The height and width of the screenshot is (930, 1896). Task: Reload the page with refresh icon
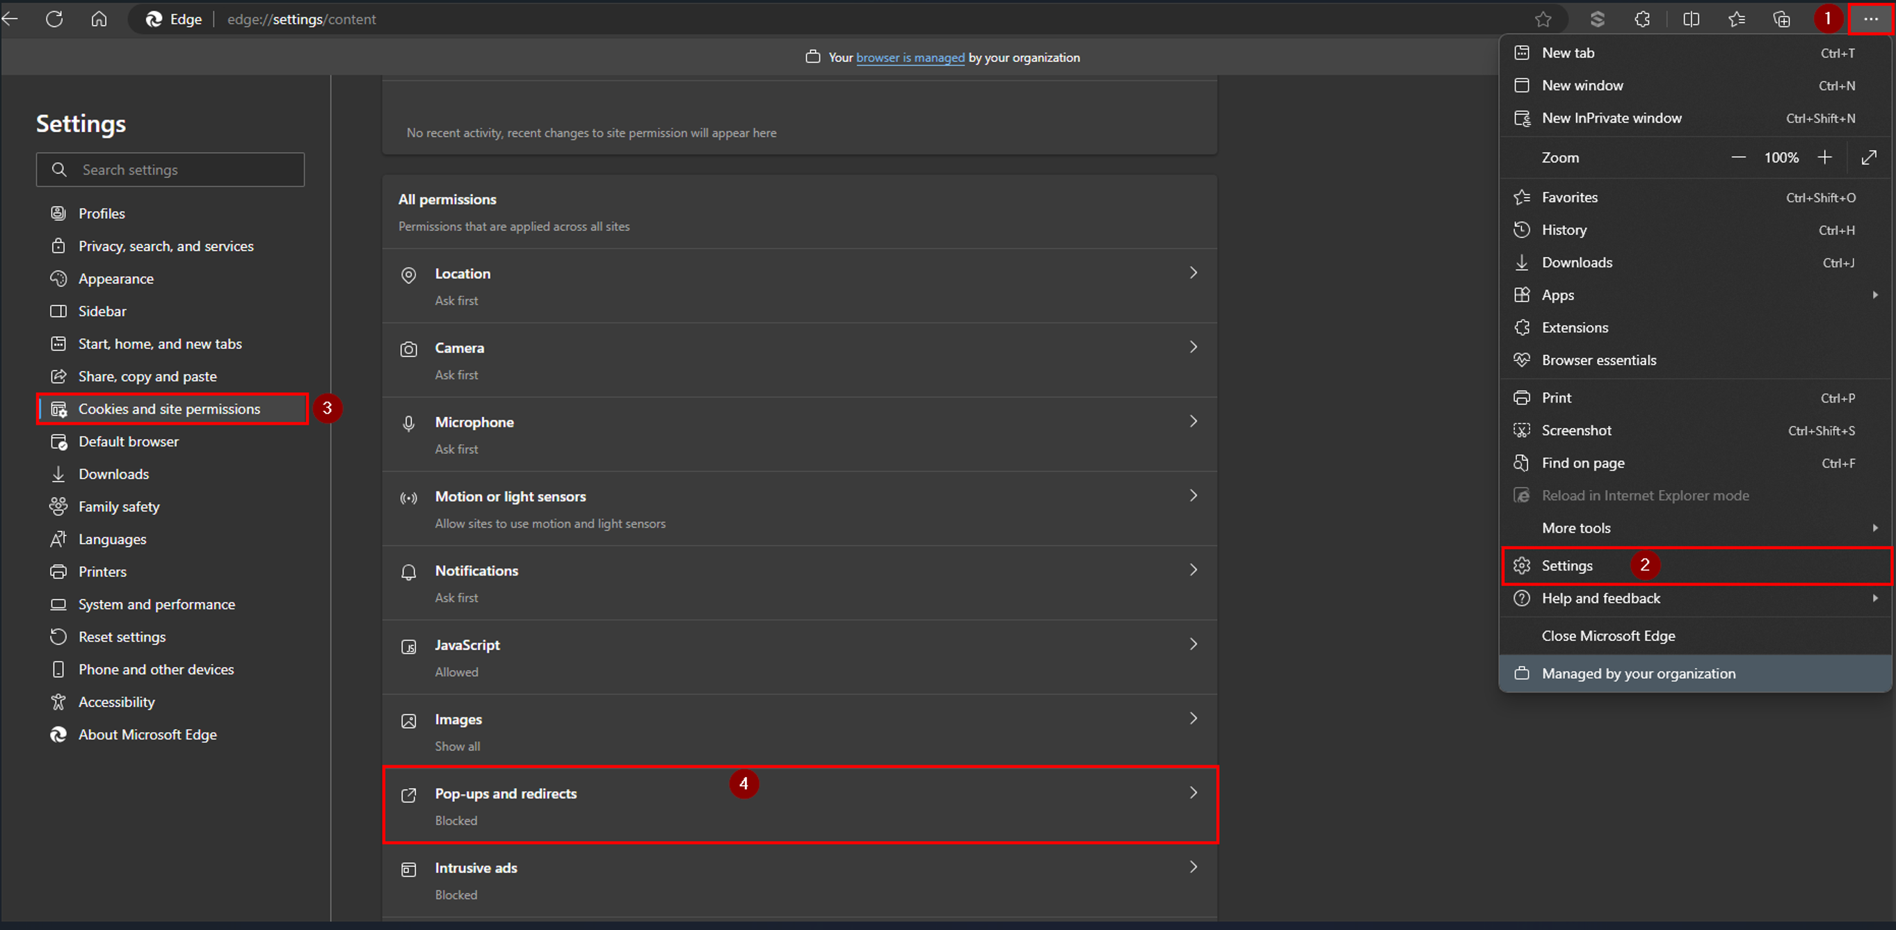coord(54,19)
